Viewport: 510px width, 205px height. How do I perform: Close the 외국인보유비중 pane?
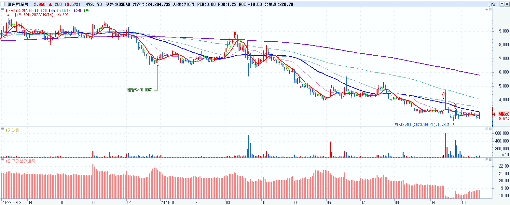coord(490,160)
